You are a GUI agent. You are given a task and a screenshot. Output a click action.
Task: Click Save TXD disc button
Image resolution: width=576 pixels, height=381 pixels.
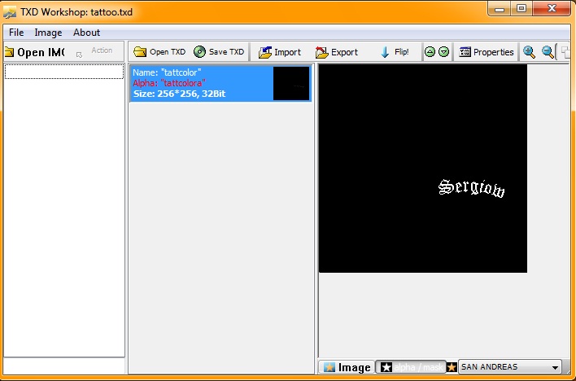pos(219,52)
